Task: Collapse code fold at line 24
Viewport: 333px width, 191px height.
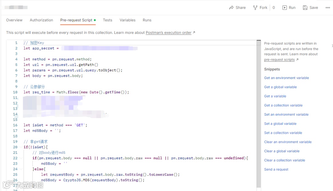Action: tap(21, 169)
